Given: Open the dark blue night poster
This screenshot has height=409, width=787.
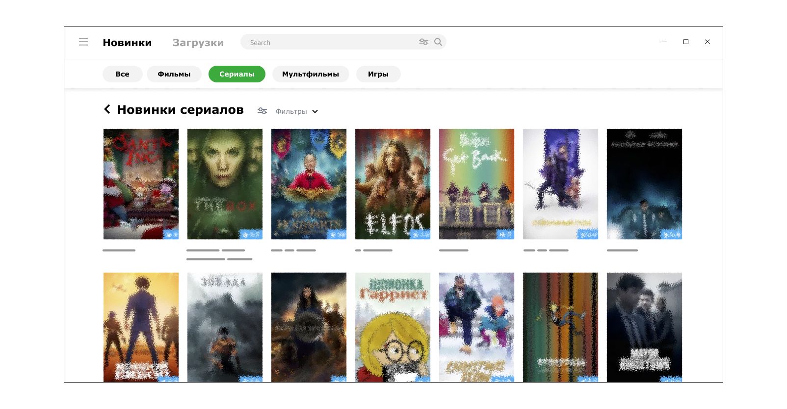Looking at the screenshot, I should [x=644, y=184].
